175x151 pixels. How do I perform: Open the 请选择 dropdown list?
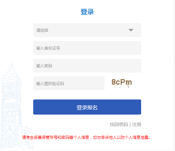pos(87,30)
